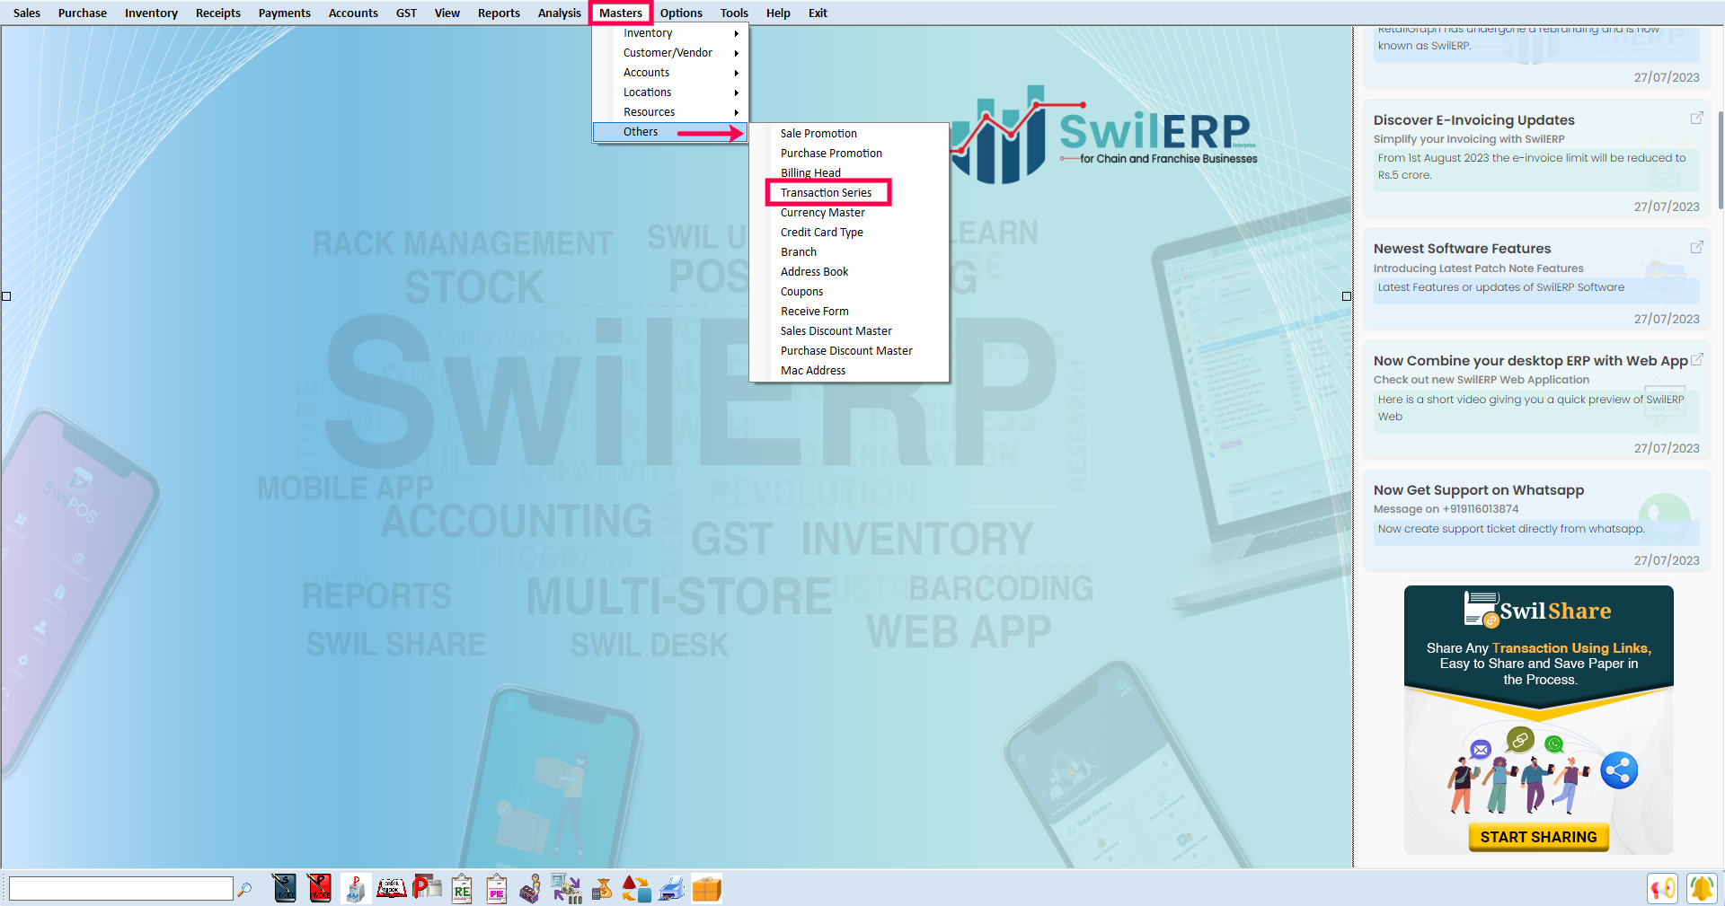Open the Masters menu
Image resolution: width=1725 pixels, height=906 pixels.
click(621, 13)
